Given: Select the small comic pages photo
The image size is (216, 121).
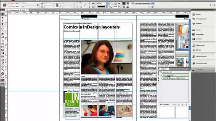Looking at the screenshot, I should (124, 111).
